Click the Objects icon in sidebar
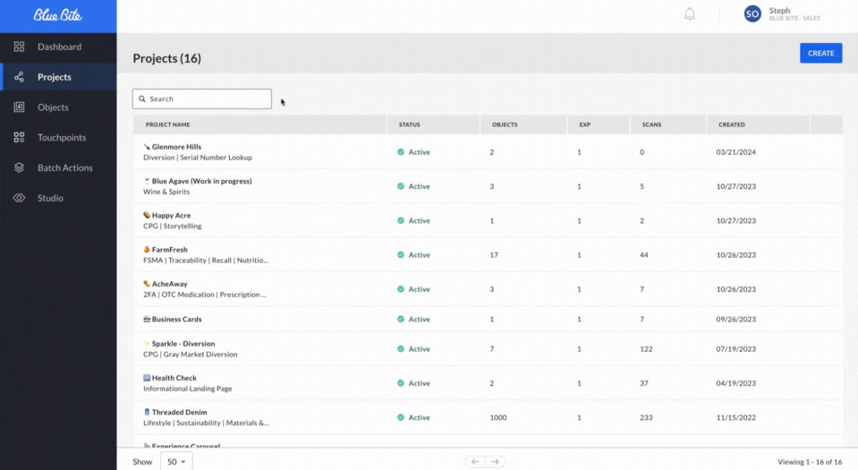The height and width of the screenshot is (470, 858). pos(19,107)
